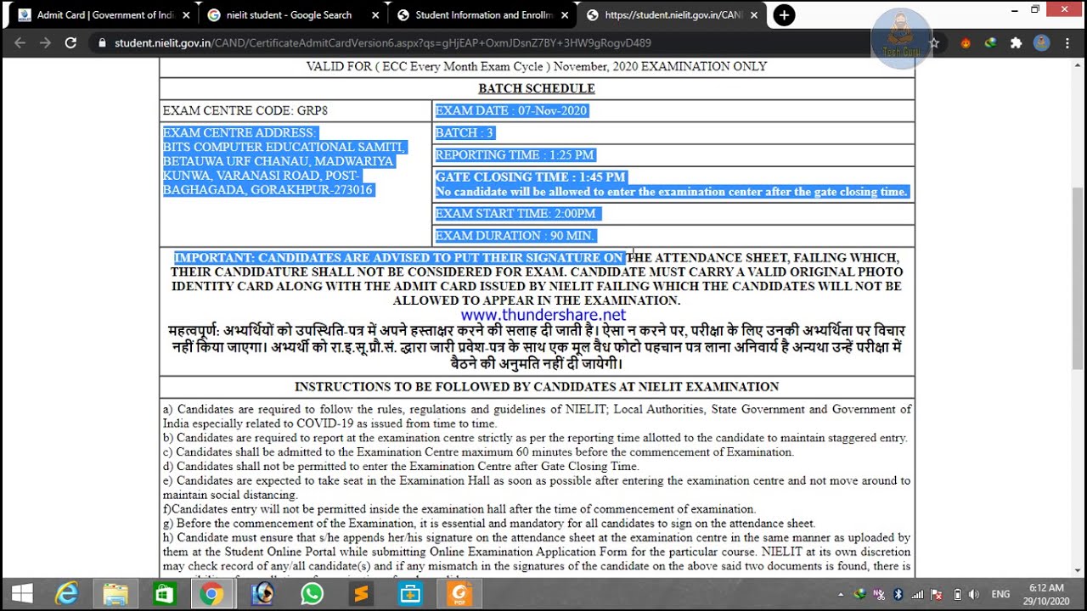Click GATE CLOSING TIME : 1:45 PM

pyautogui.click(x=531, y=177)
